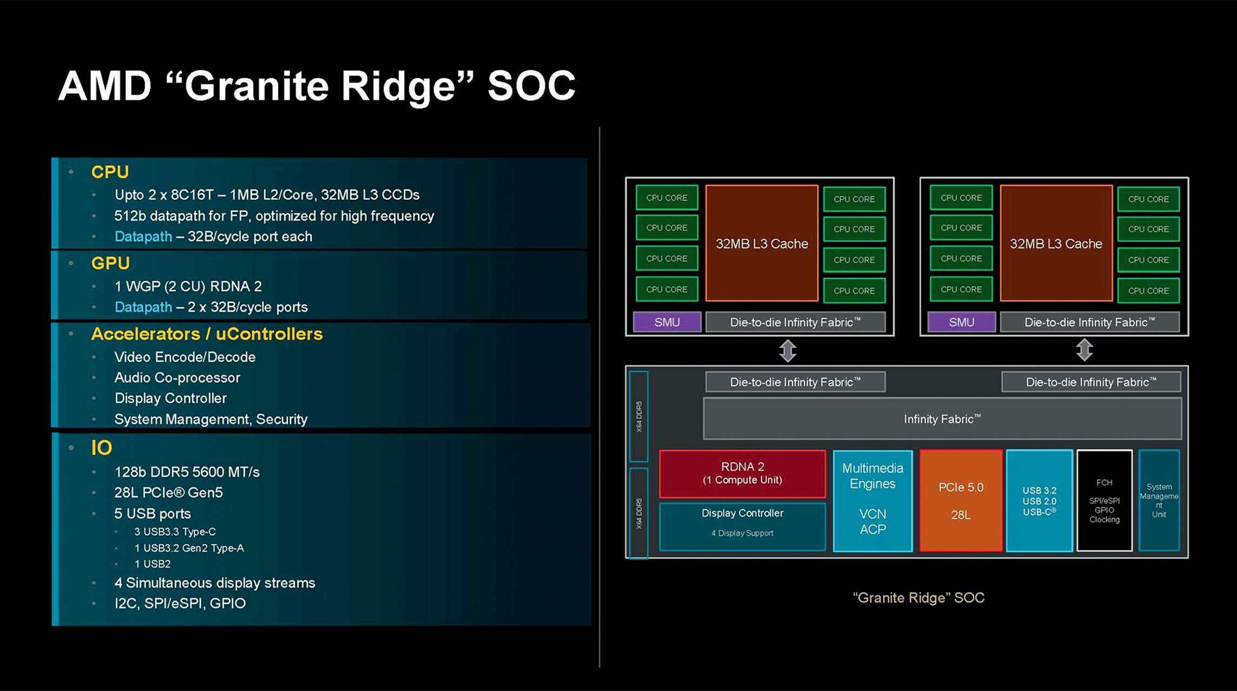The image size is (1237, 691).
Task: Click the purple SMU block in right CCD
Action: point(962,322)
